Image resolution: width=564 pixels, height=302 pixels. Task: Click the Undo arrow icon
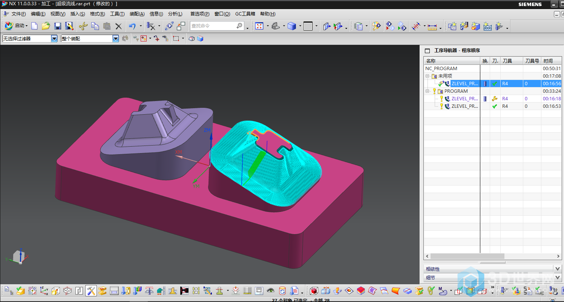(x=132, y=26)
